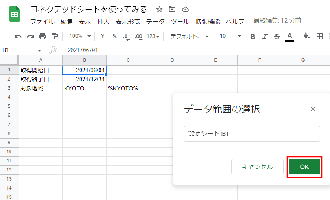The height and width of the screenshot is (200, 330).
Task: Open the ヘルプ menu
Action: [x=235, y=22]
